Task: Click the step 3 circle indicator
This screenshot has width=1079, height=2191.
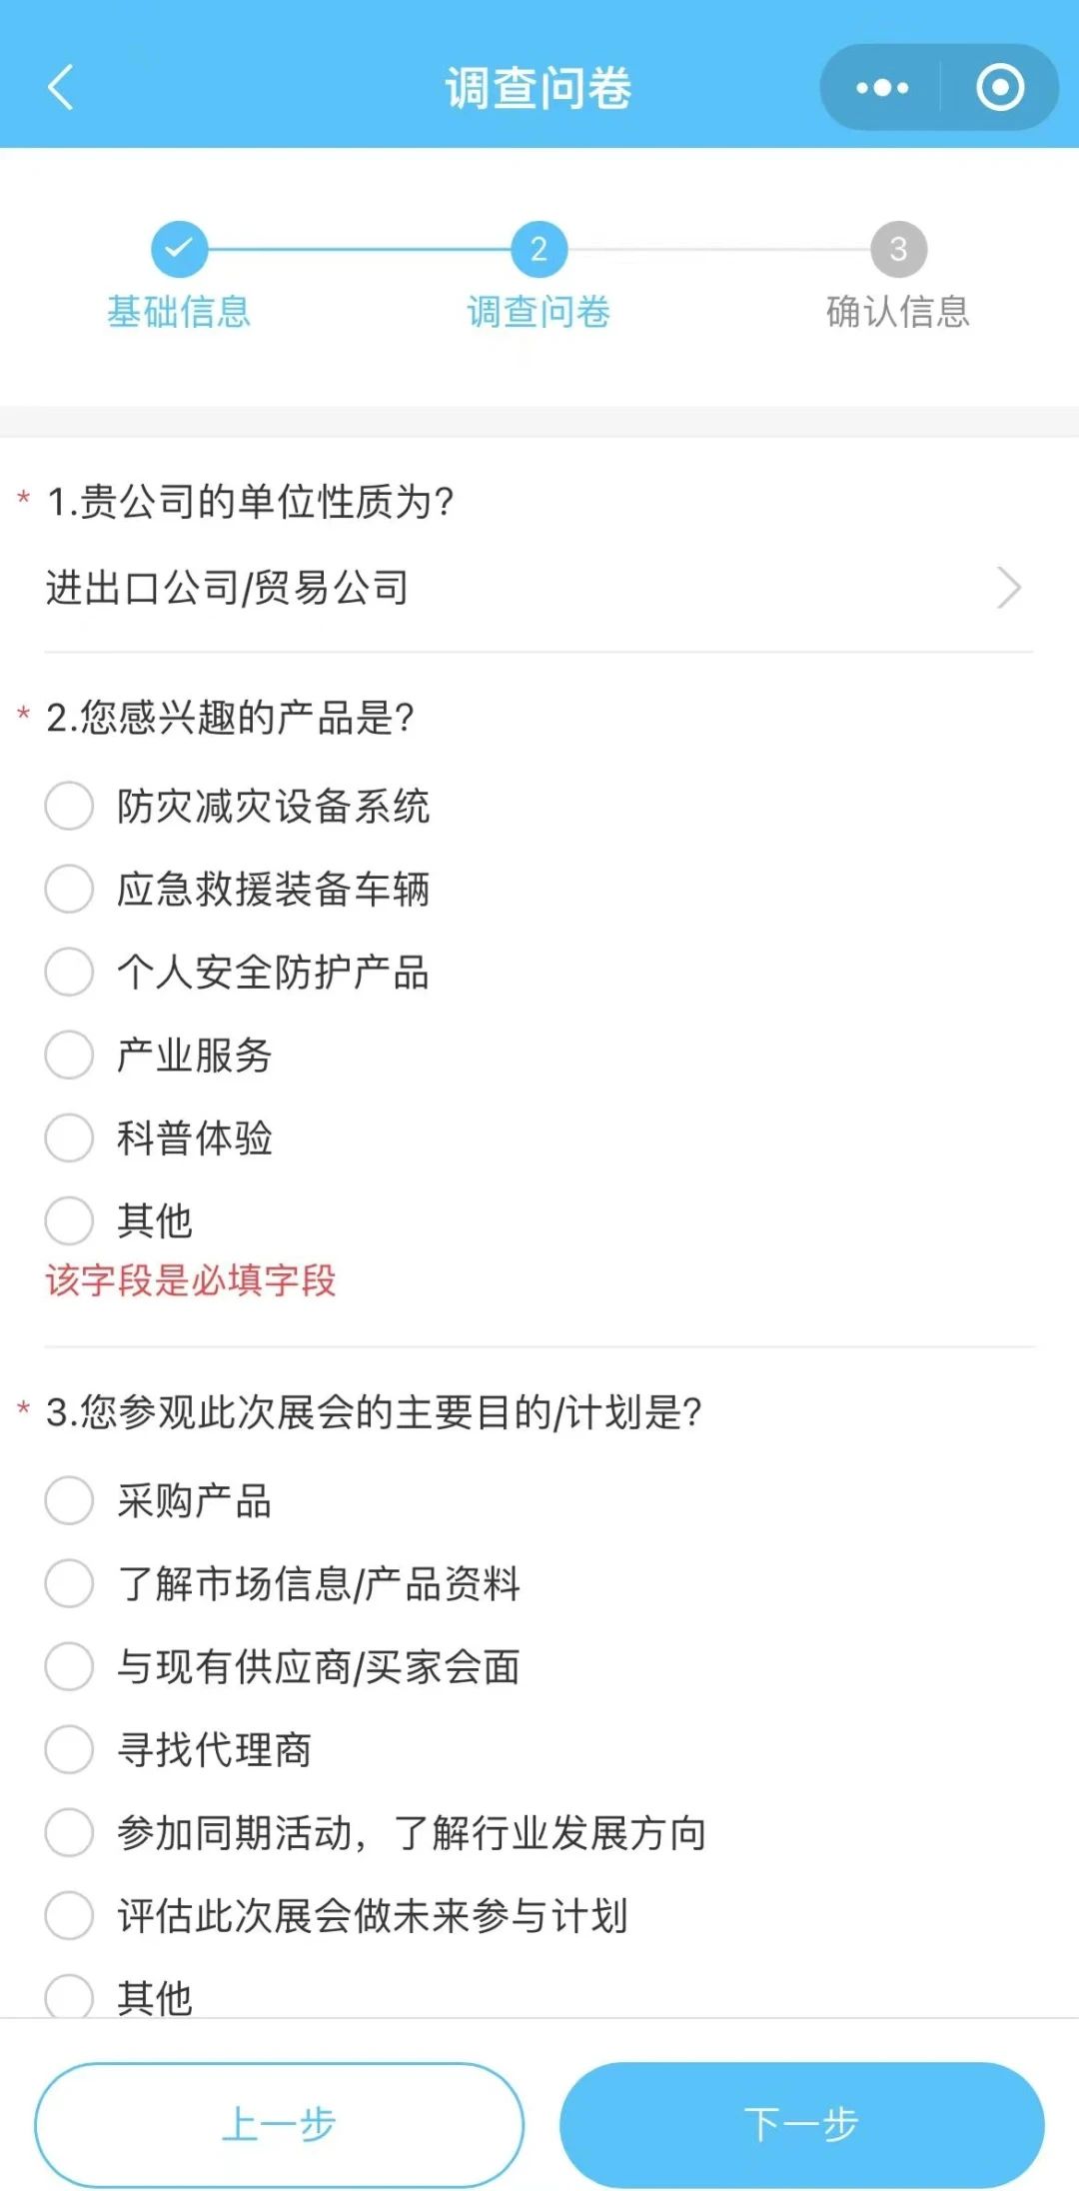Action: coord(898,249)
